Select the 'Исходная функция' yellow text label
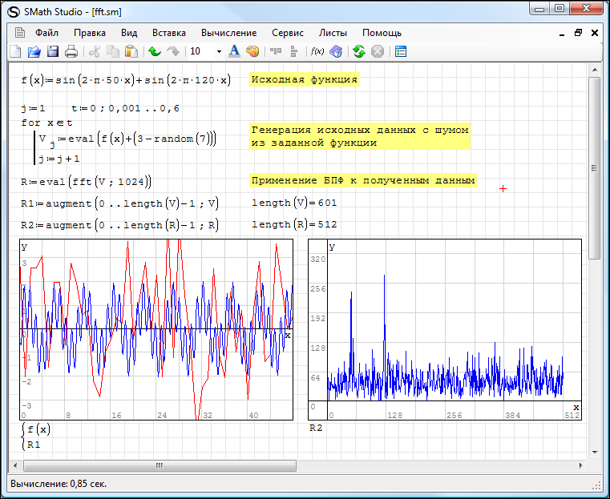The image size is (610, 499). 304,79
